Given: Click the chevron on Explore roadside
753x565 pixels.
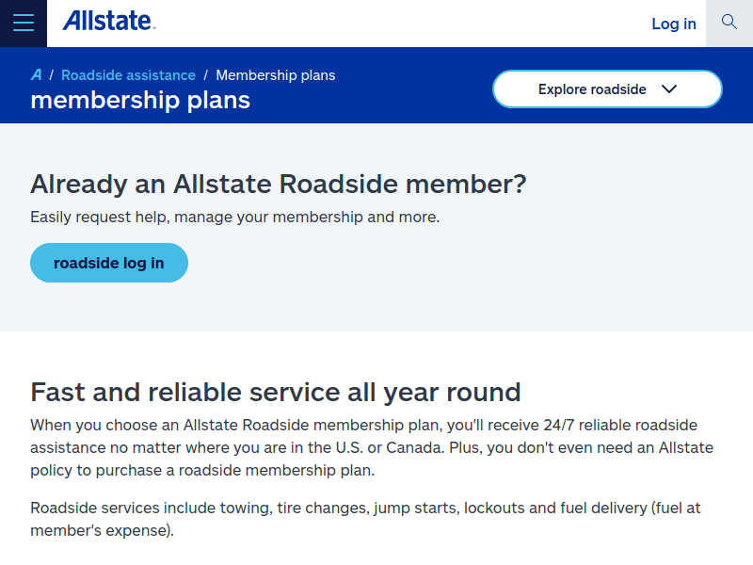Looking at the screenshot, I should (x=669, y=89).
